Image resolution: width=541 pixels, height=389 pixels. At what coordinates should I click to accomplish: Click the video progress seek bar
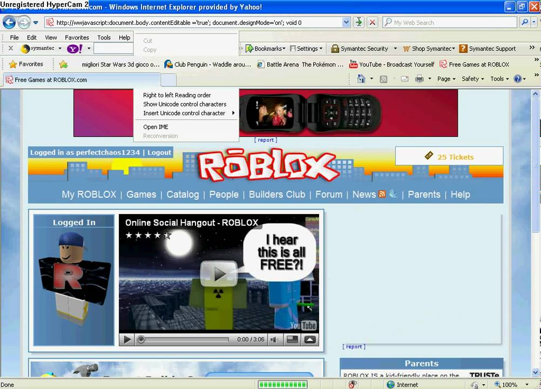[184, 340]
